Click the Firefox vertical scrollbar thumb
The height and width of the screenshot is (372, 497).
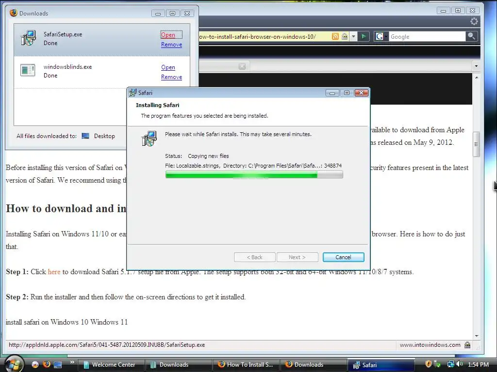(x=476, y=144)
